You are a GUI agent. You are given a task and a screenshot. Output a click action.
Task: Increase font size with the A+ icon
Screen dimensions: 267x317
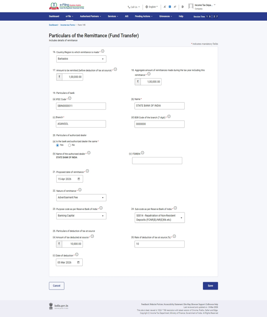point(175,6)
